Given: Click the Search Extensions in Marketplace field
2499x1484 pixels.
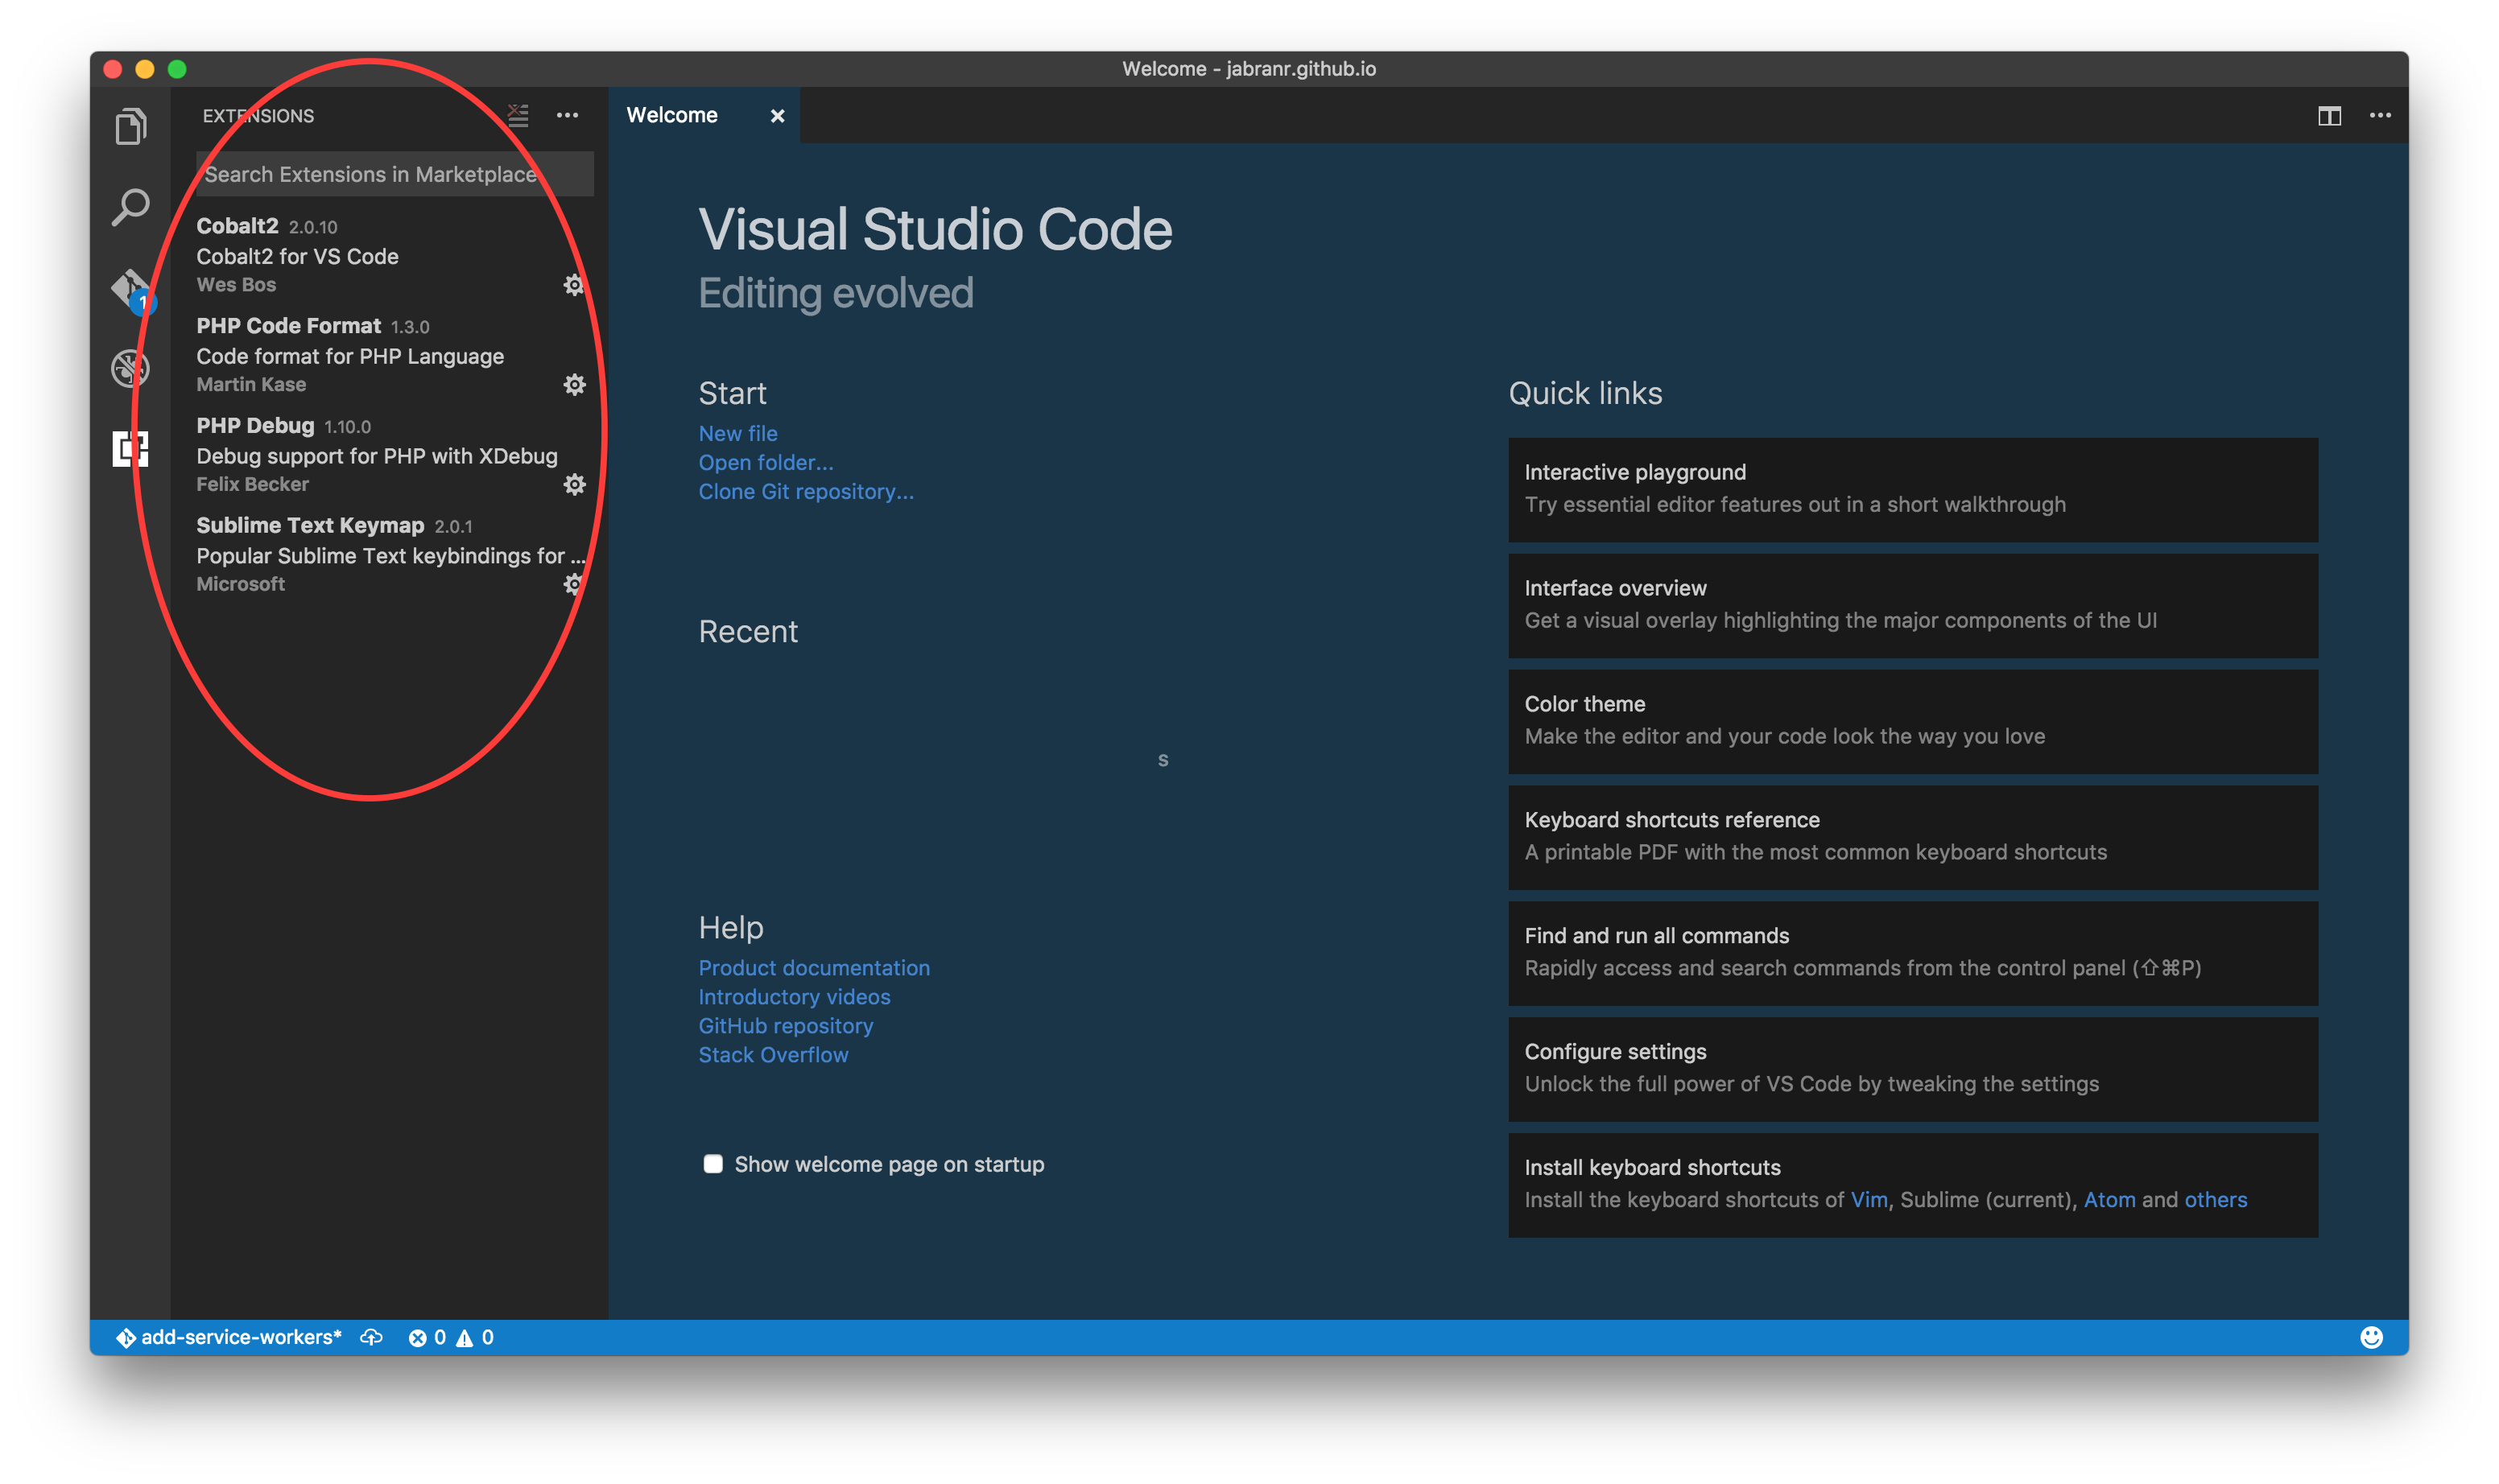Looking at the screenshot, I should pyautogui.click(x=395, y=174).
